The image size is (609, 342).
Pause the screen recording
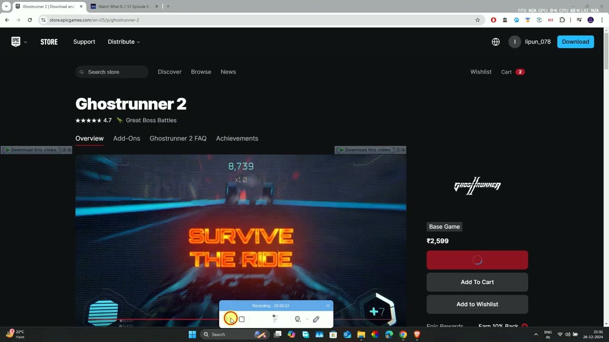(x=230, y=319)
